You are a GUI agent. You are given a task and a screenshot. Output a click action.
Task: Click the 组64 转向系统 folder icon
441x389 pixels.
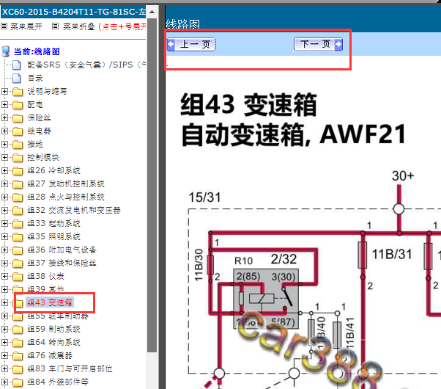[18, 343]
